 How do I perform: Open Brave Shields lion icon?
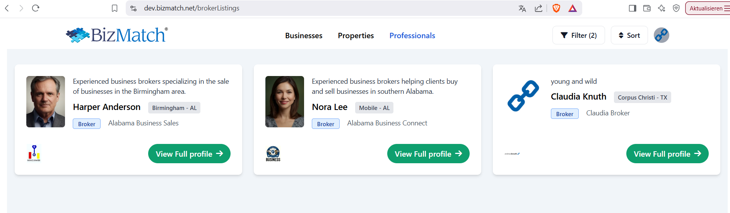pos(556,8)
